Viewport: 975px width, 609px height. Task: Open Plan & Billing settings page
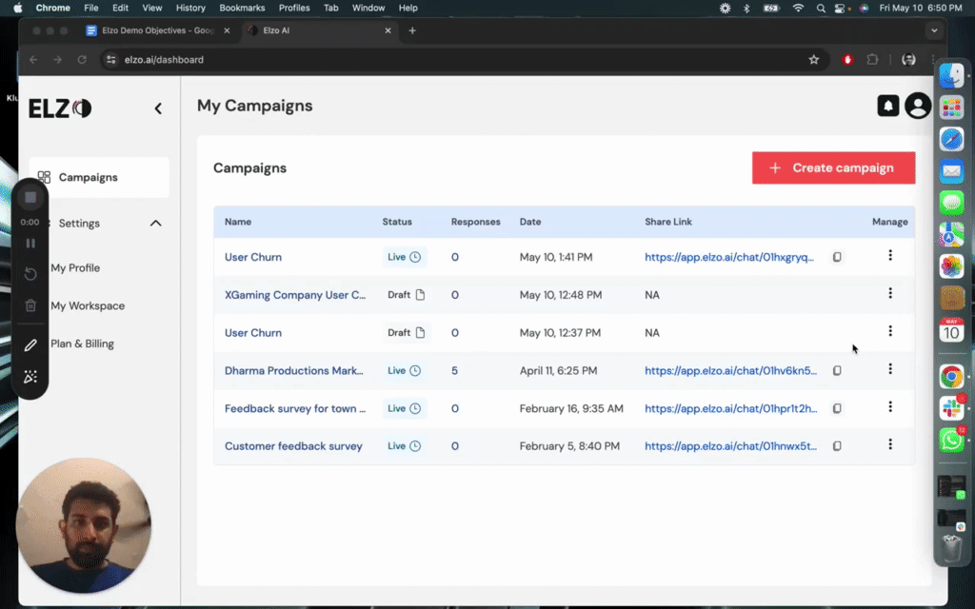click(x=82, y=344)
